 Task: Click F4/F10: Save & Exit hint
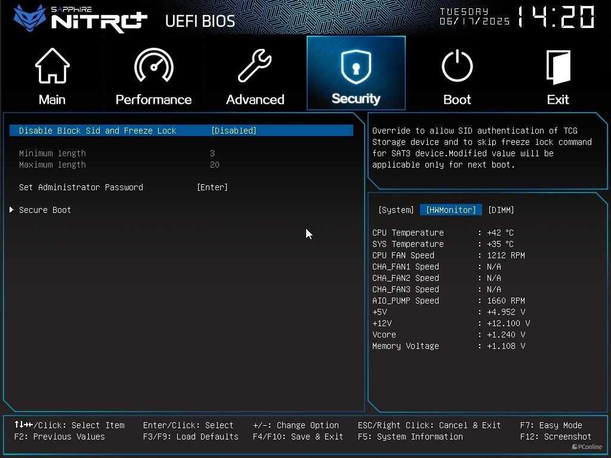click(298, 437)
